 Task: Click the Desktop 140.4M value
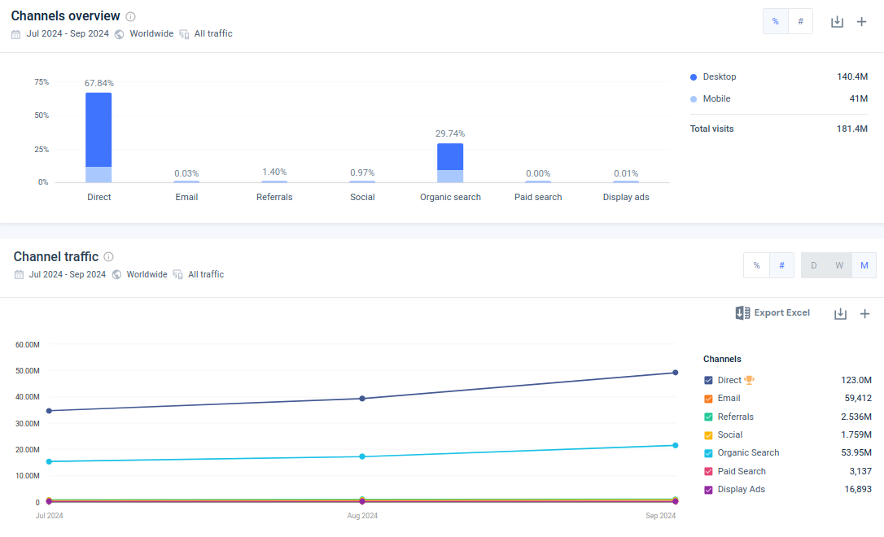(852, 76)
